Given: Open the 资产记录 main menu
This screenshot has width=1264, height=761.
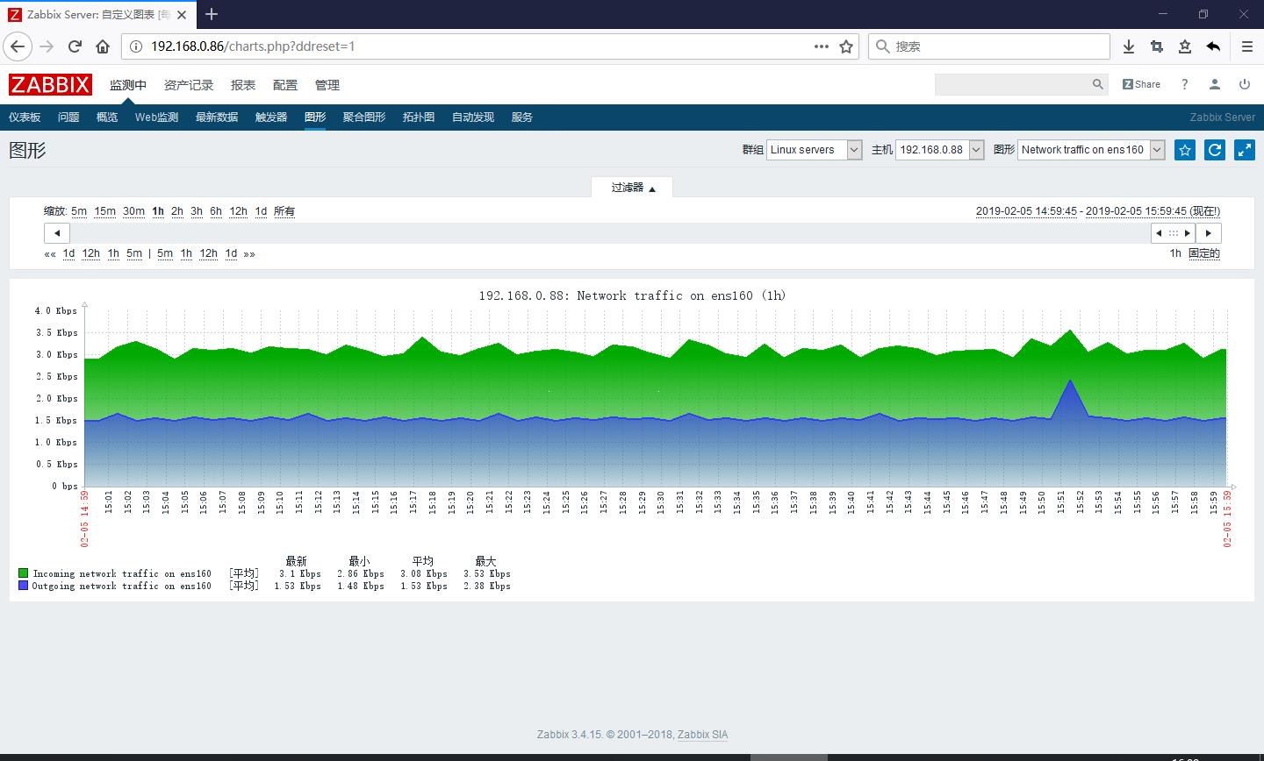Looking at the screenshot, I should click(x=189, y=85).
